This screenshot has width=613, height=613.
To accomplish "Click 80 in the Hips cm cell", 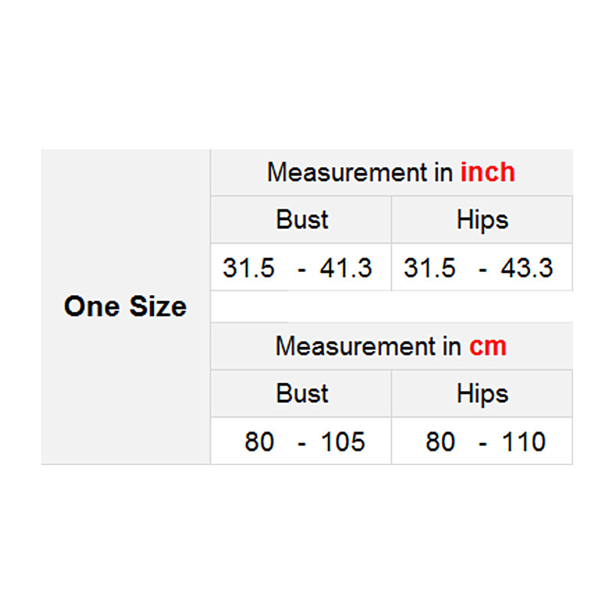I will click(x=440, y=442).
